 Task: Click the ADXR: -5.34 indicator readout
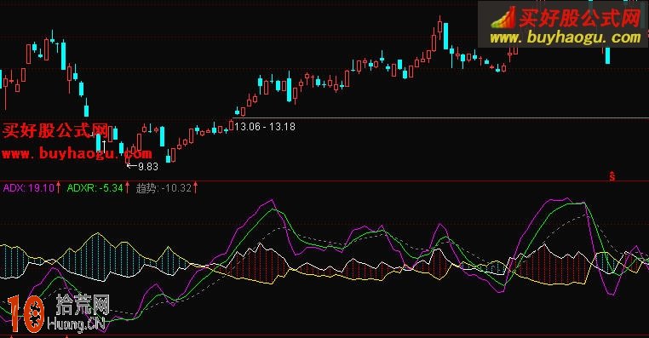95,188
